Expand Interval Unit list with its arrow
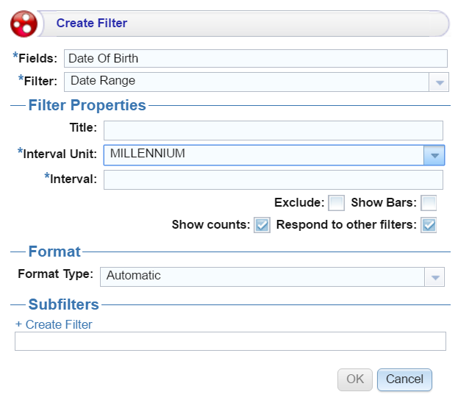The height and width of the screenshot is (403, 458). pyautogui.click(x=434, y=154)
